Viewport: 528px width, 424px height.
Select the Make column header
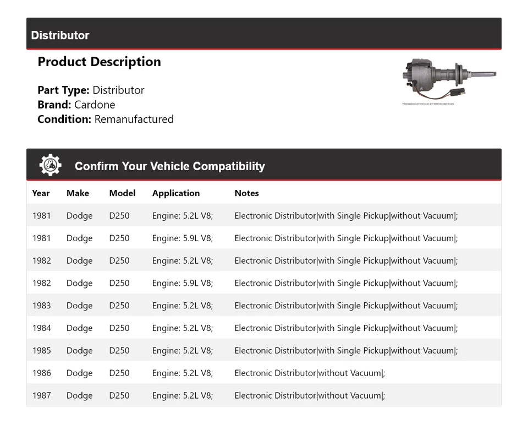point(78,193)
